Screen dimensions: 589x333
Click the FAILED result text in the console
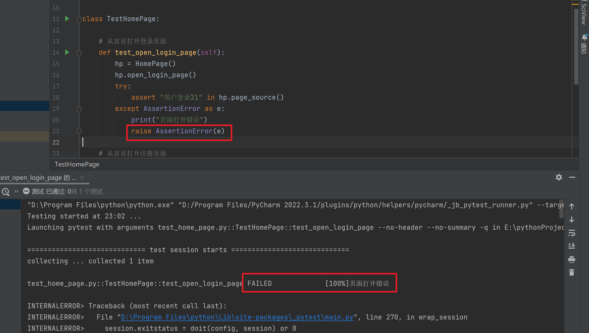tap(259, 284)
